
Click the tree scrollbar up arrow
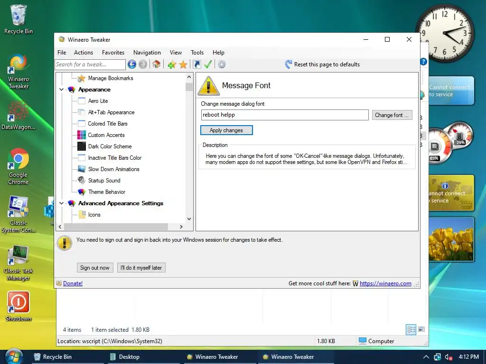coord(189,76)
